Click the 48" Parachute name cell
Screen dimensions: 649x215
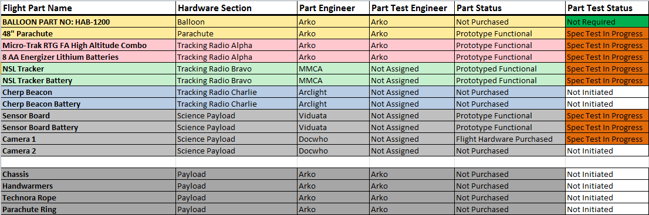[x=88, y=33]
